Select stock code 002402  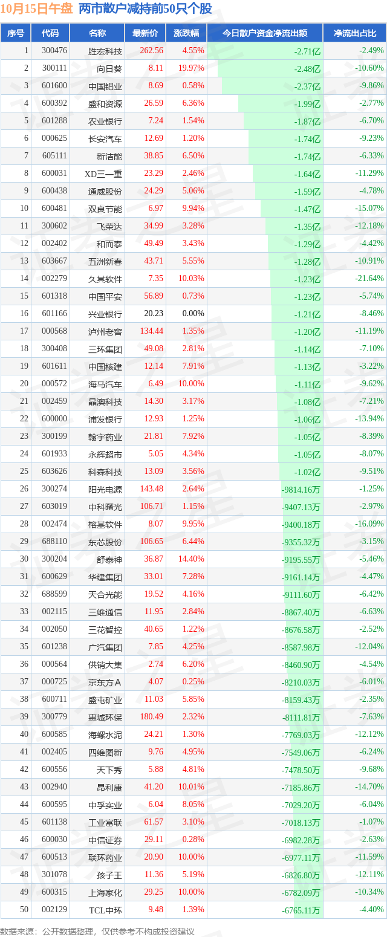tap(54, 244)
